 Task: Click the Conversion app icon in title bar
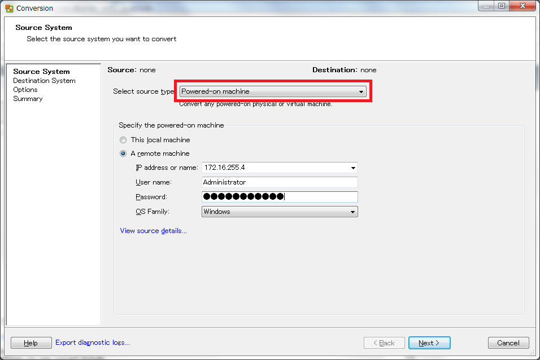(x=9, y=8)
